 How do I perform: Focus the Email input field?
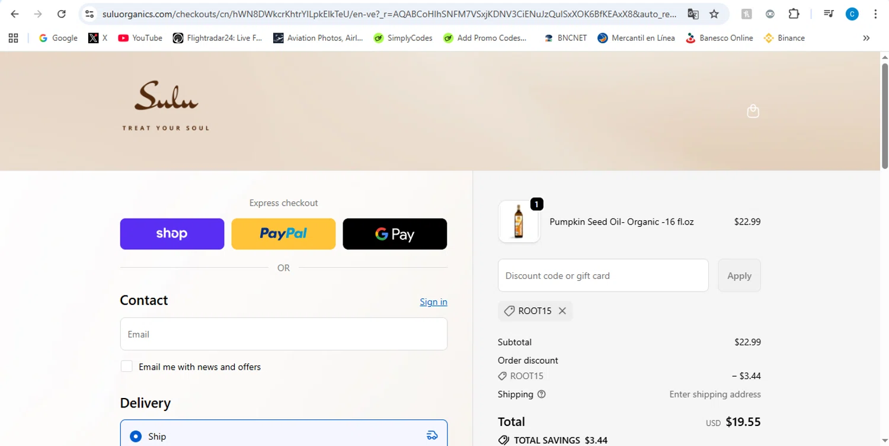pyautogui.click(x=284, y=334)
